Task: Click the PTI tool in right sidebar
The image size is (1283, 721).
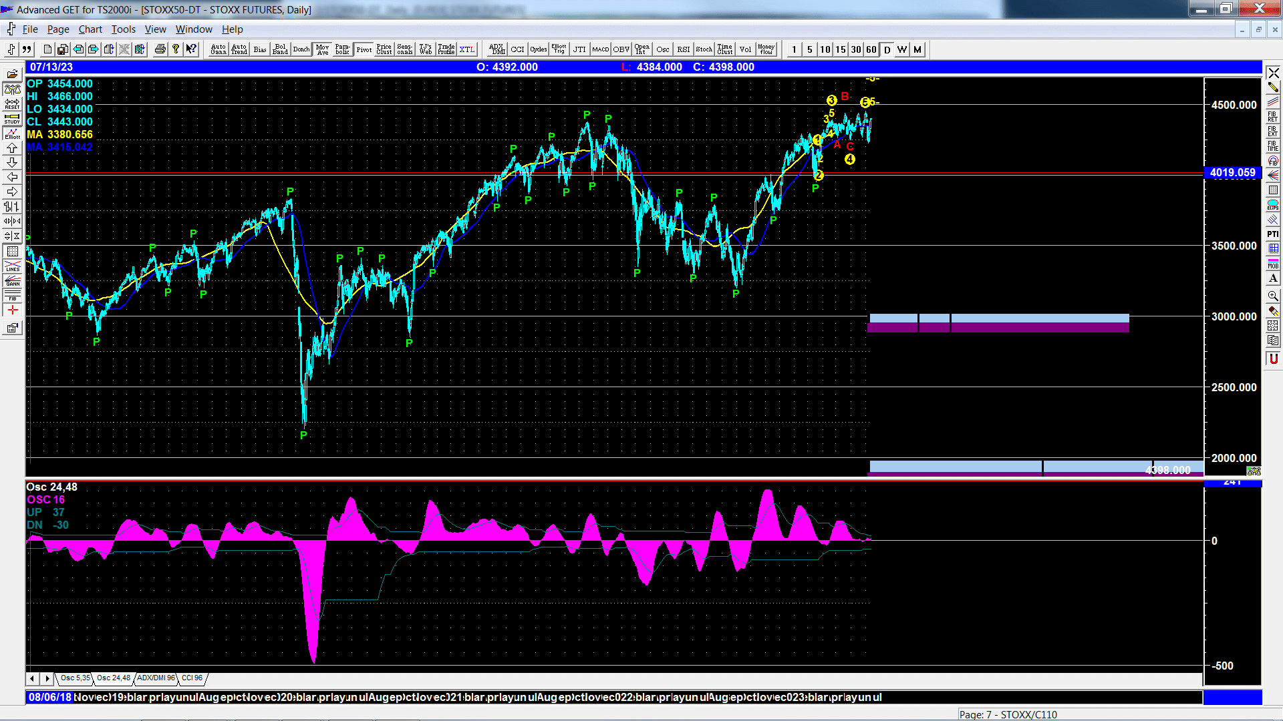Action: [1273, 234]
